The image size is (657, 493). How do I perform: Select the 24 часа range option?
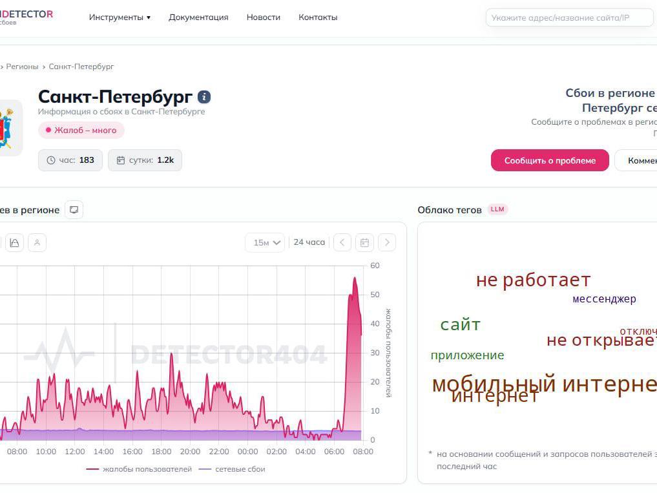point(309,242)
